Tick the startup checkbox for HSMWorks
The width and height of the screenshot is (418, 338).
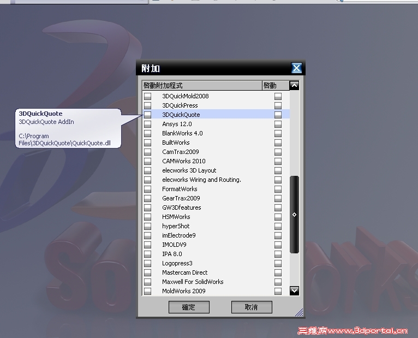coord(278,217)
